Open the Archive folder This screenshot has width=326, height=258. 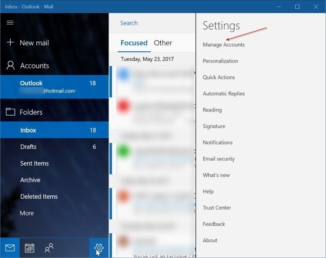coord(54,180)
